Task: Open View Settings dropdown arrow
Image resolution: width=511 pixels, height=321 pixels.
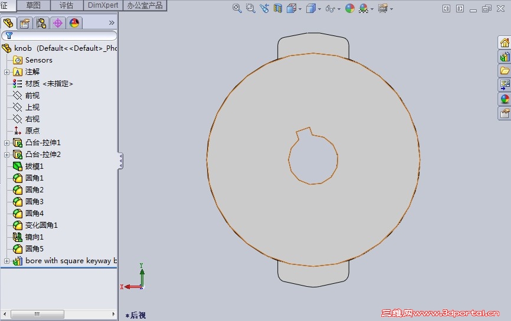Action: click(x=391, y=9)
